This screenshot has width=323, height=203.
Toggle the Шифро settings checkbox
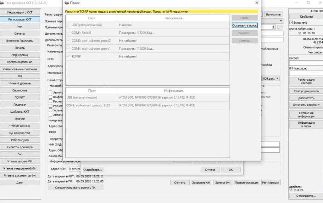pyautogui.click(x=50, y=97)
